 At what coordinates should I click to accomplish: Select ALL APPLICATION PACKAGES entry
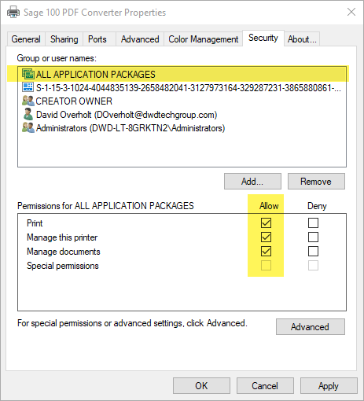pyautogui.click(x=182, y=74)
